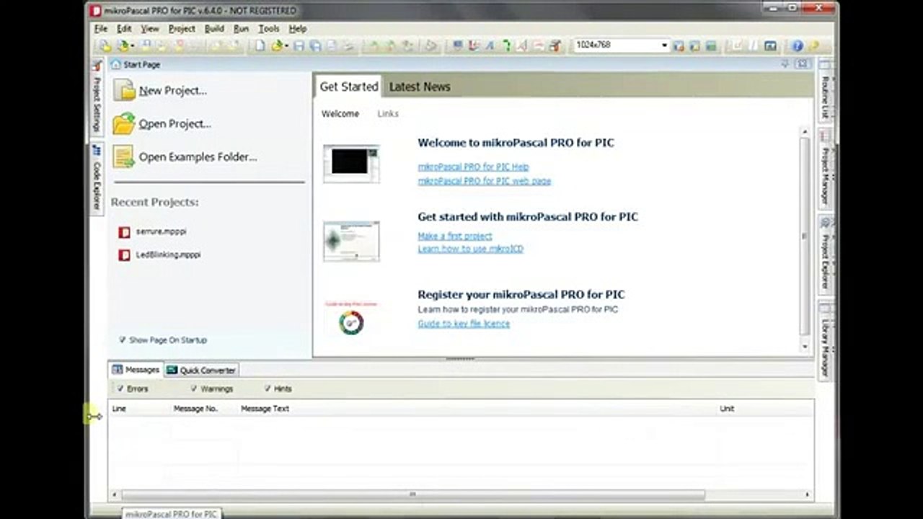Open the Routine List side panel
The width and height of the screenshot is (923, 519).
click(x=826, y=91)
